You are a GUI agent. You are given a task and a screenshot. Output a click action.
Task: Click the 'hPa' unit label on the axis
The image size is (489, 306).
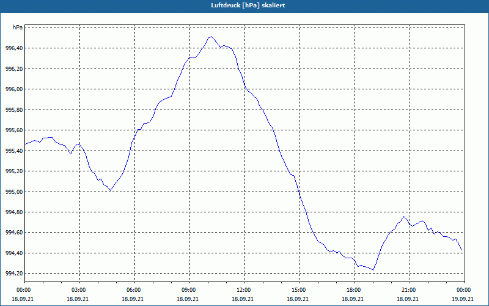[18, 28]
